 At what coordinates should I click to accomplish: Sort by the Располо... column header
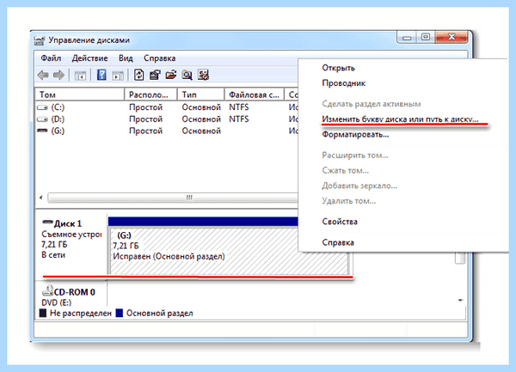point(150,95)
